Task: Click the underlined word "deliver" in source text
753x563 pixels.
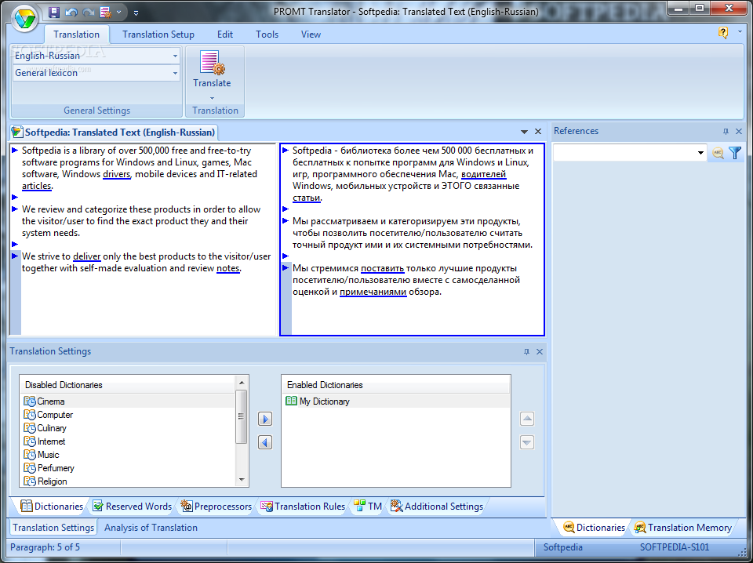Action: tap(87, 256)
